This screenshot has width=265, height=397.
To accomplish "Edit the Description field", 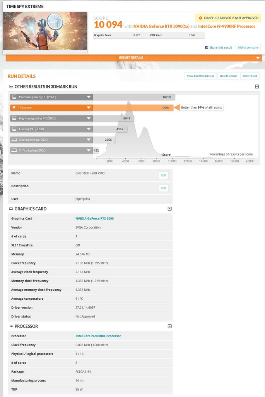I will [x=164, y=188].
